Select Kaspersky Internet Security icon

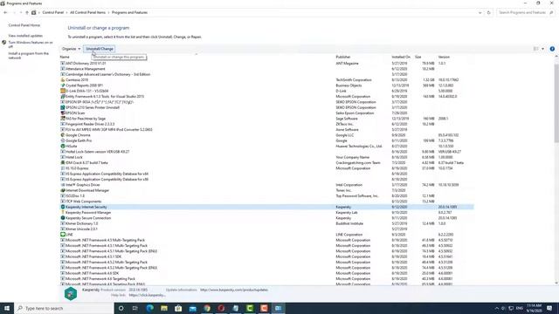(x=63, y=207)
